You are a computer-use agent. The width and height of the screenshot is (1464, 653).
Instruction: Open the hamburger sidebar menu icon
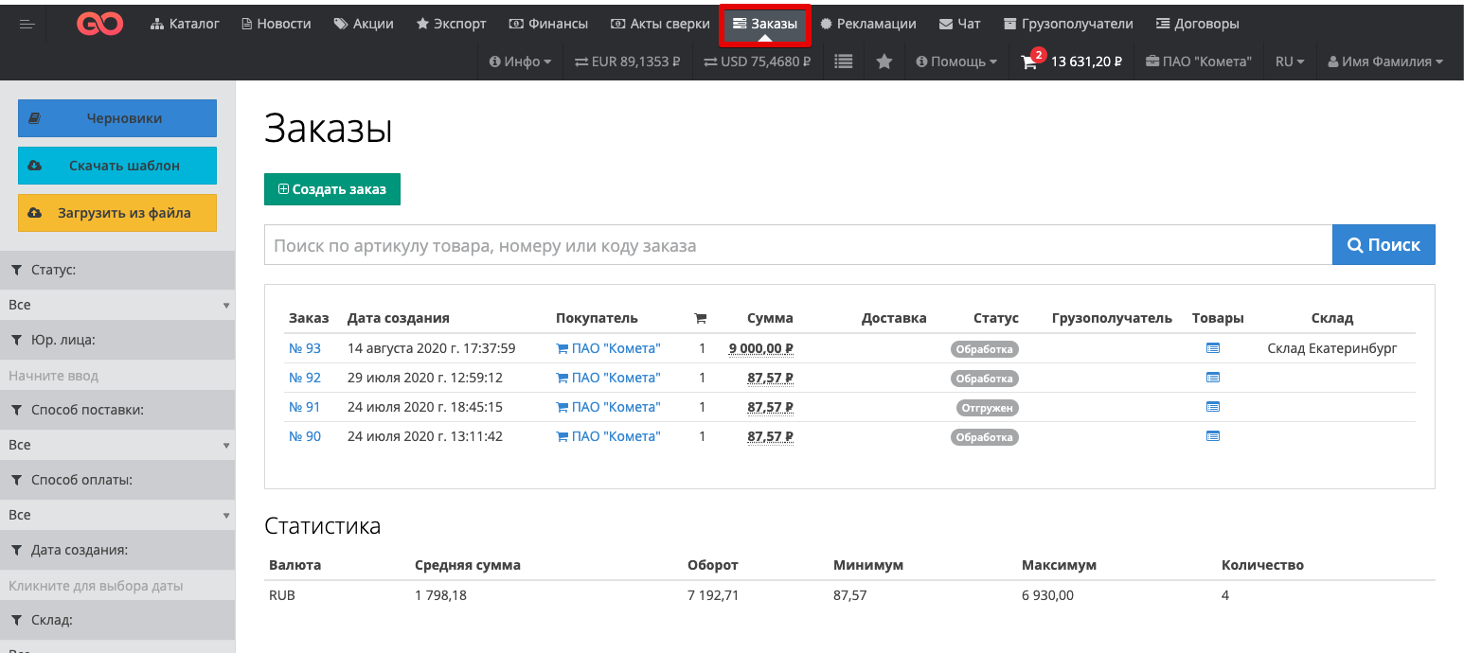[x=27, y=24]
